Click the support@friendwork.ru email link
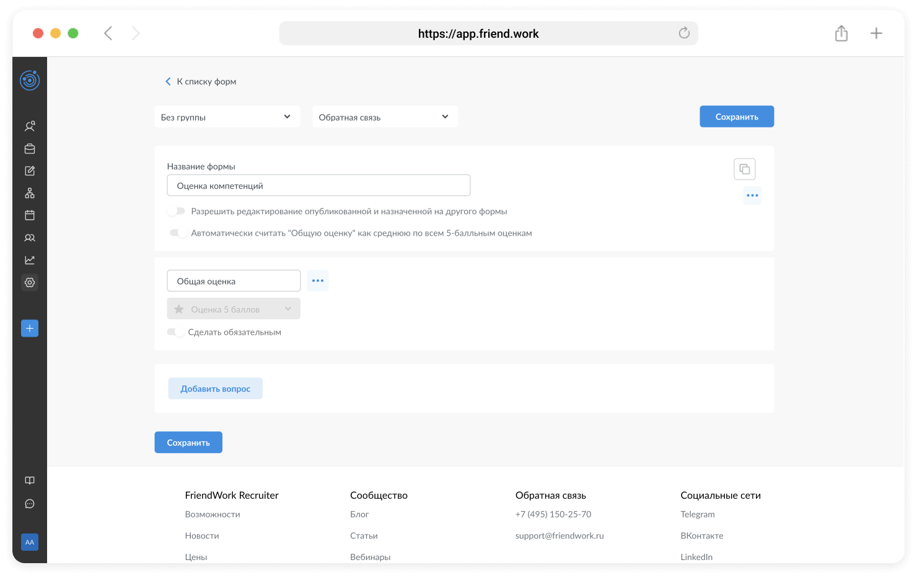Image resolution: width=917 pixels, height=578 pixels. point(559,536)
